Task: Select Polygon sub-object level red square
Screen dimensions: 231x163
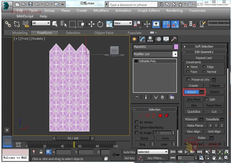Action: (160, 115)
